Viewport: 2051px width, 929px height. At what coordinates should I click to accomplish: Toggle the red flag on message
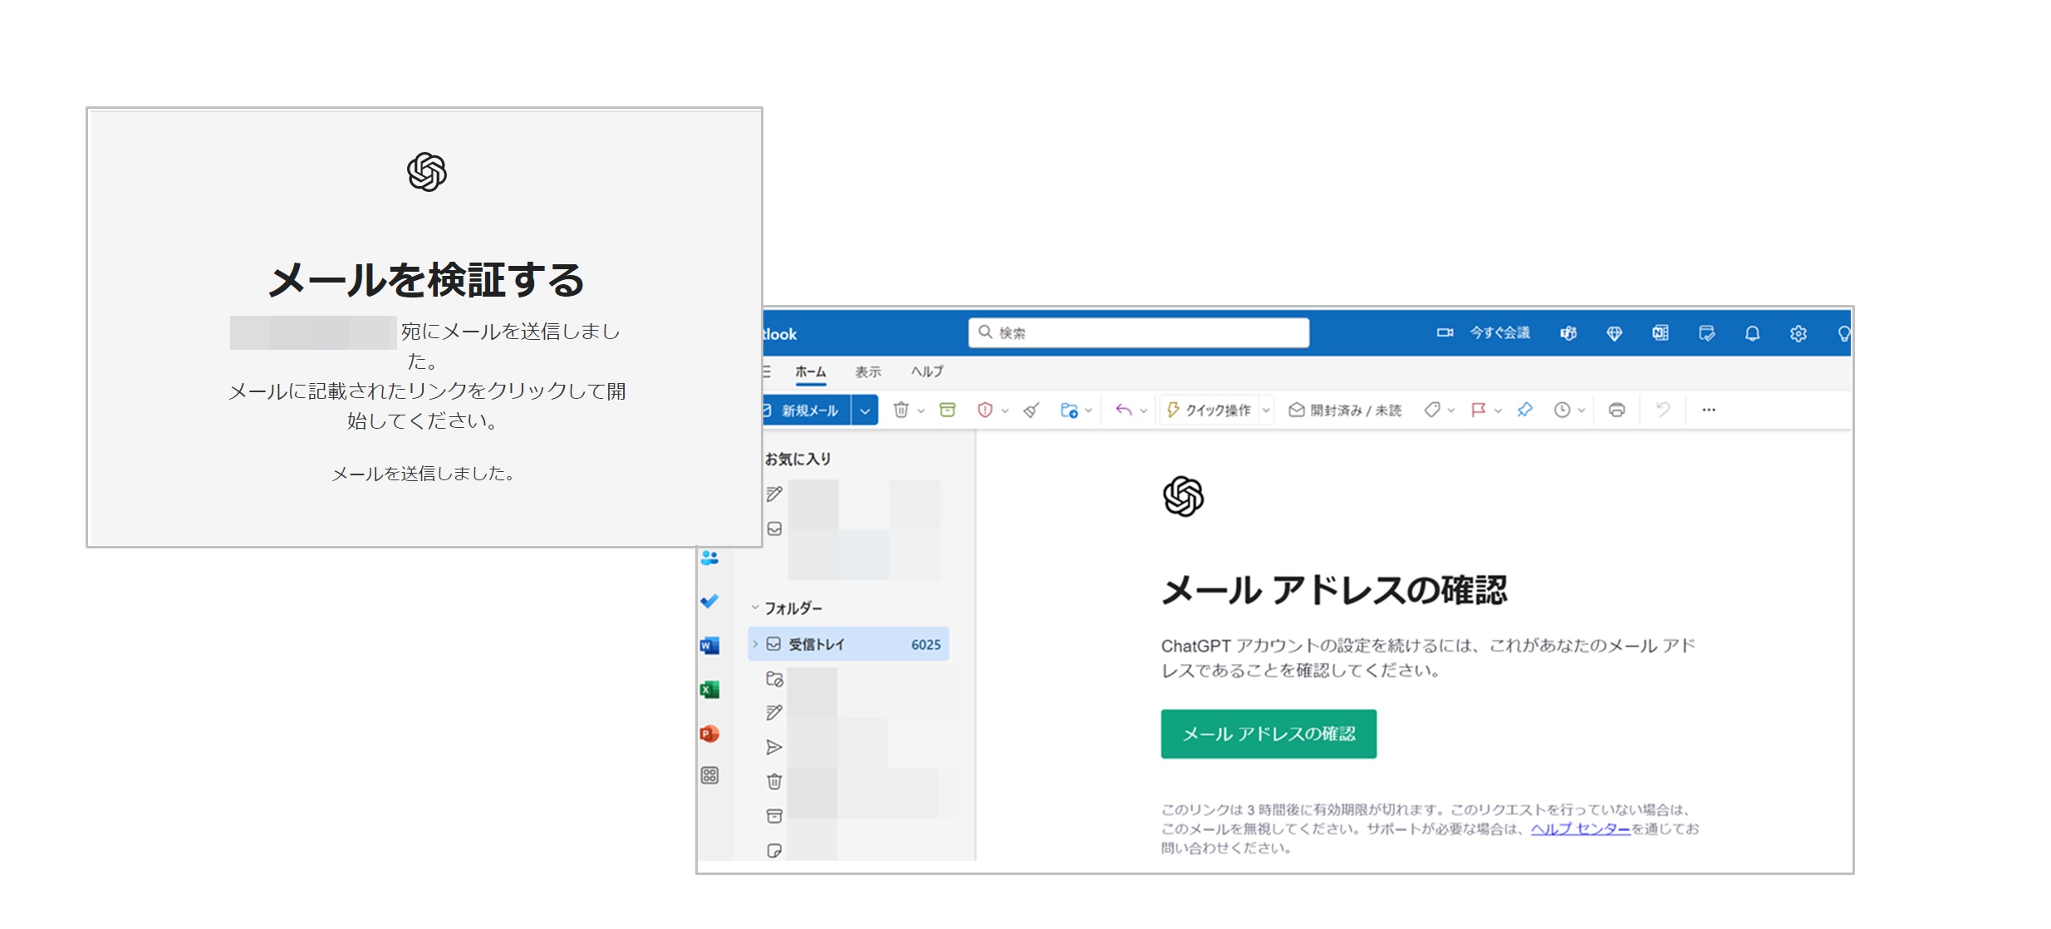pos(1479,410)
